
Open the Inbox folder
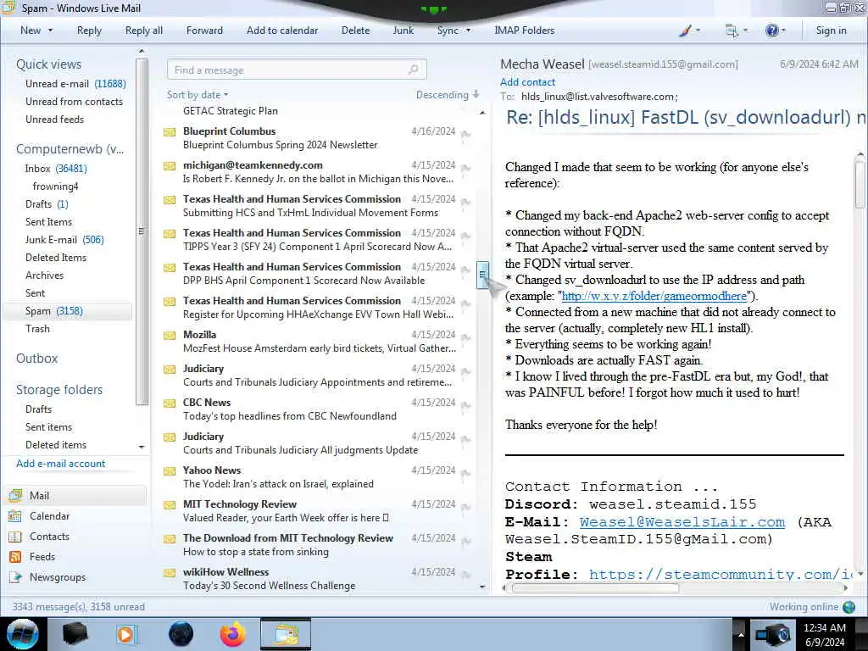click(x=55, y=169)
